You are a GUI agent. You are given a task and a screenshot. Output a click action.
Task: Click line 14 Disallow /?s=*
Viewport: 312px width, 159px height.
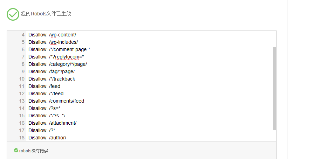[45, 108]
